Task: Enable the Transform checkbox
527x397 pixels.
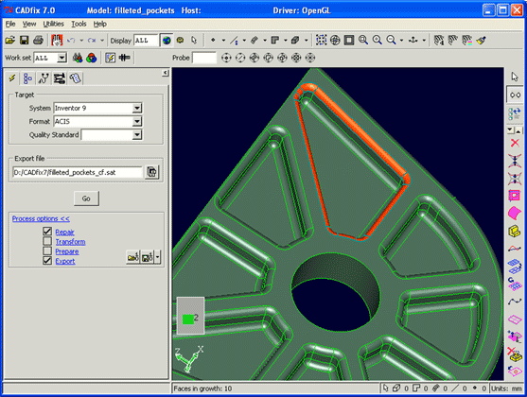Action: (x=47, y=241)
